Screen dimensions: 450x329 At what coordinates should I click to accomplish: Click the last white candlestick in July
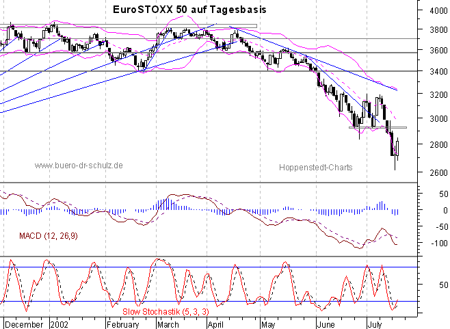397,148
